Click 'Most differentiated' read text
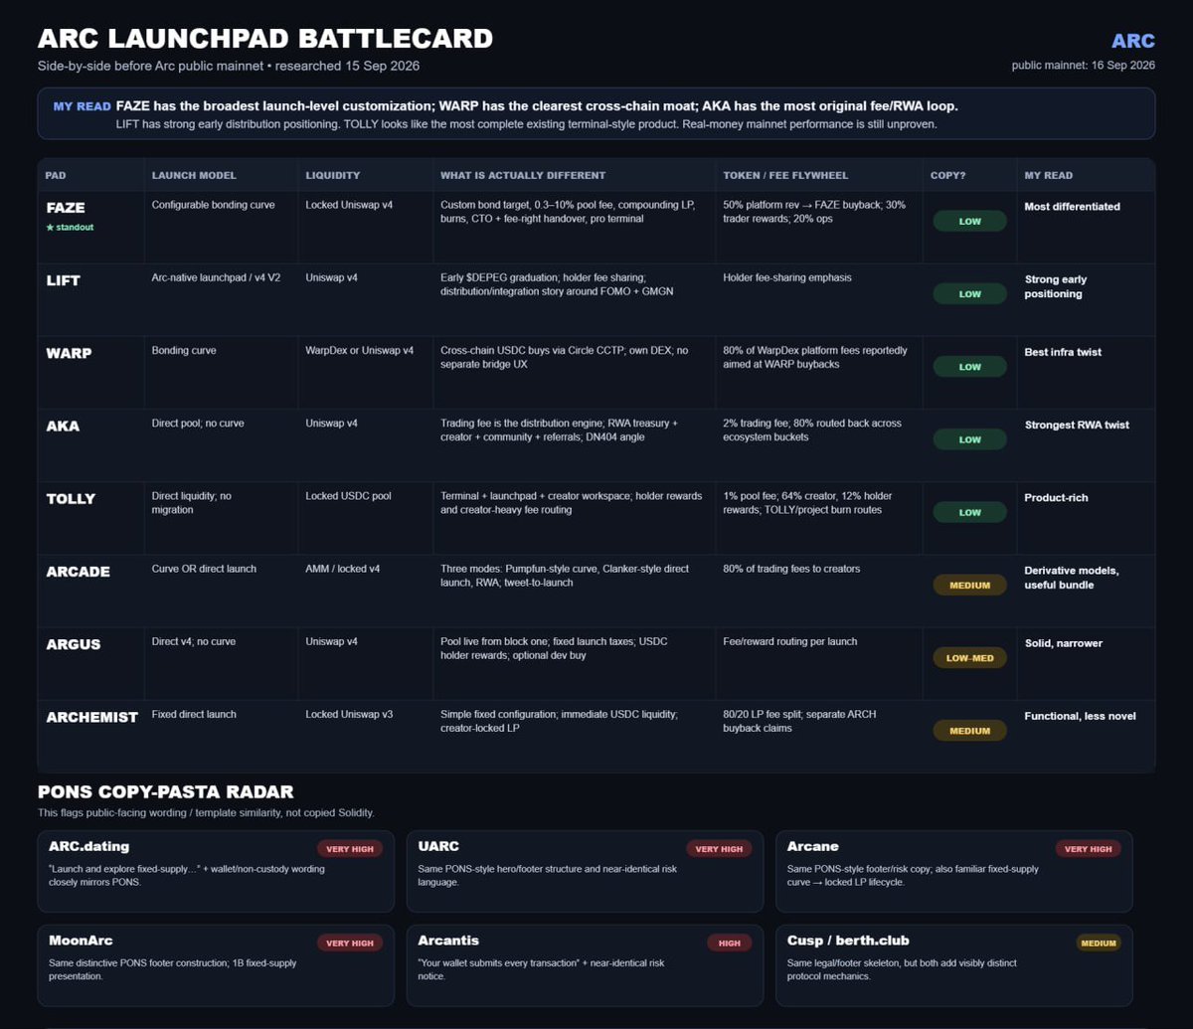The width and height of the screenshot is (1193, 1029). coord(1073,207)
